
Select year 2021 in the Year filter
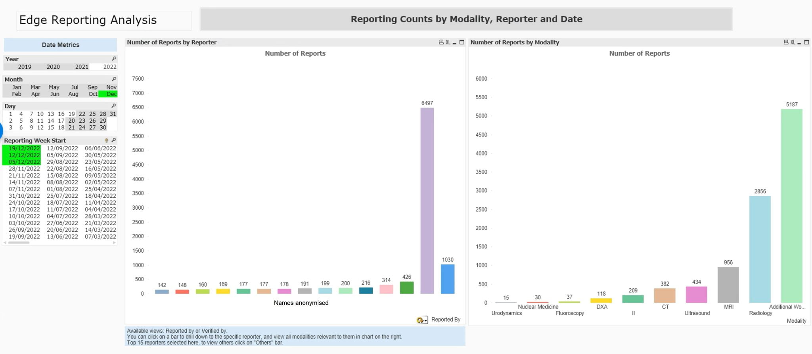82,67
